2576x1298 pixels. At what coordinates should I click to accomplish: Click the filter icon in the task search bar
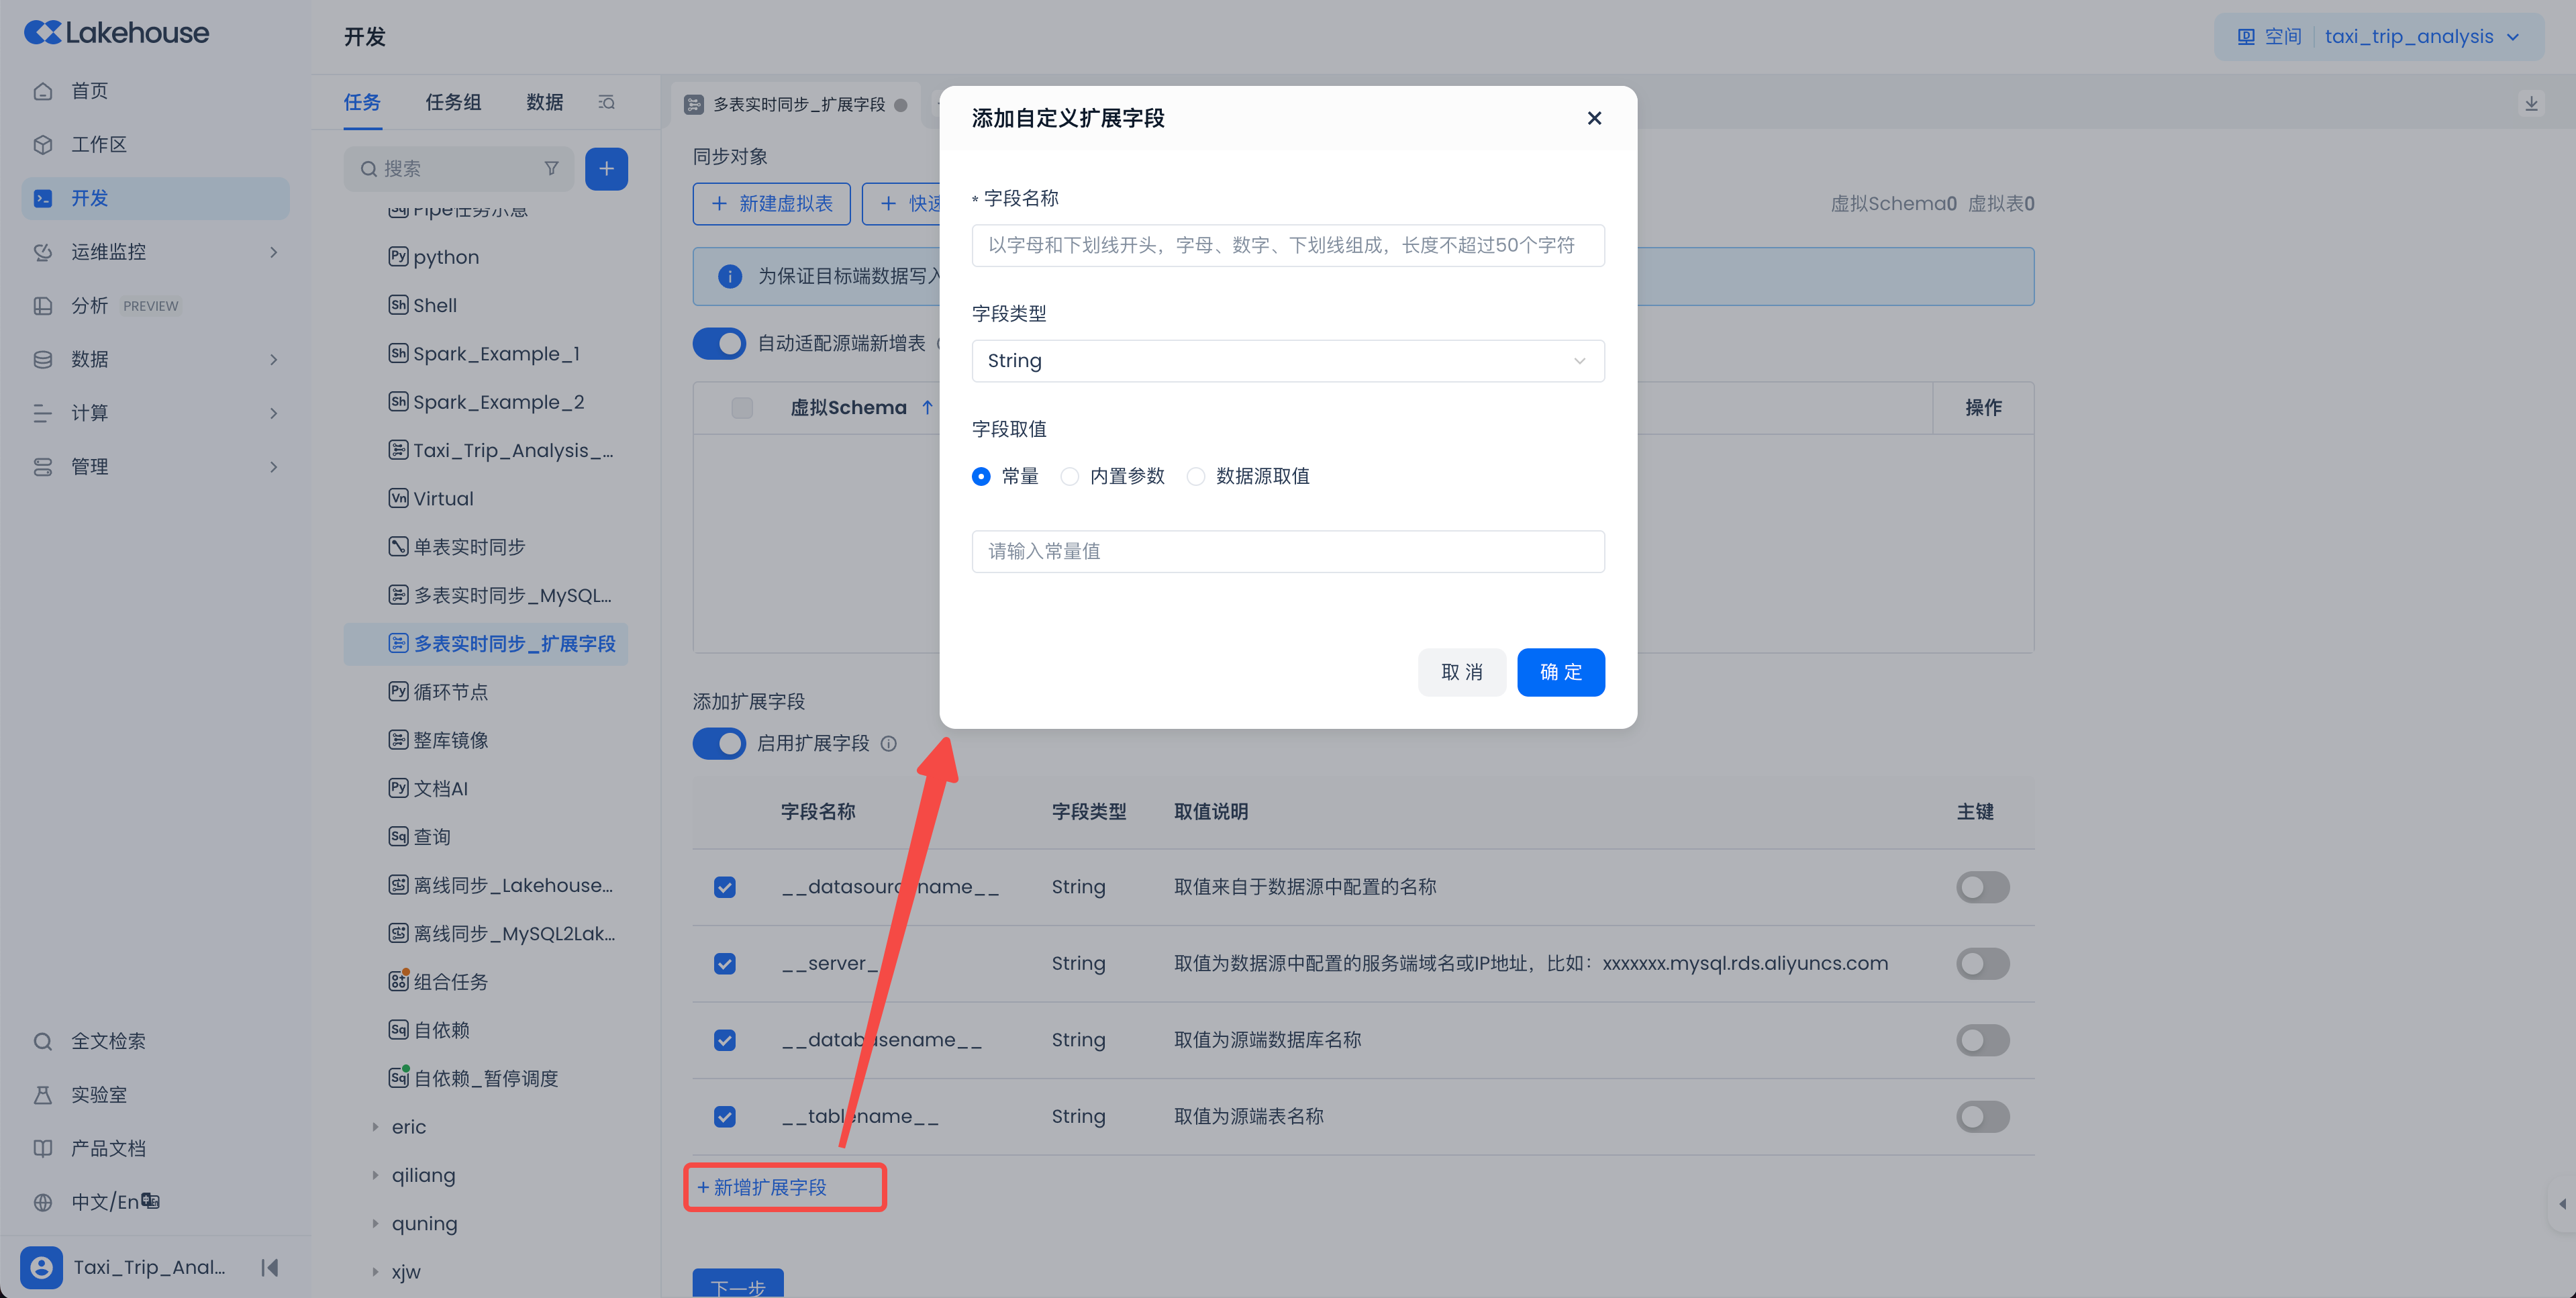(552, 169)
